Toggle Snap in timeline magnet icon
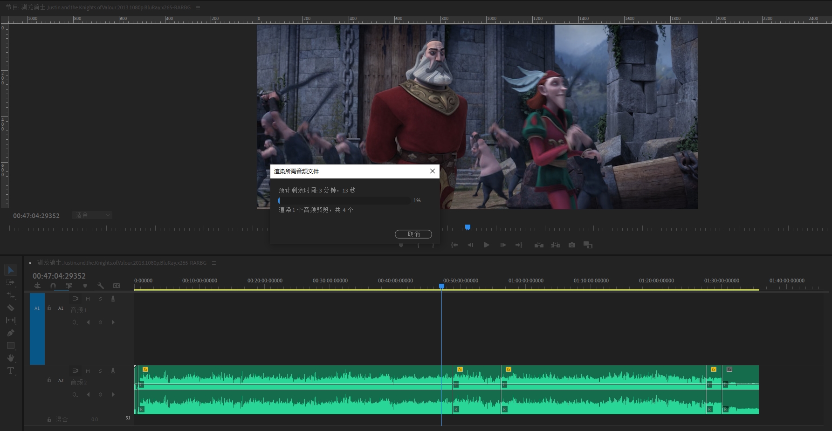The width and height of the screenshot is (832, 431). coord(53,286)
